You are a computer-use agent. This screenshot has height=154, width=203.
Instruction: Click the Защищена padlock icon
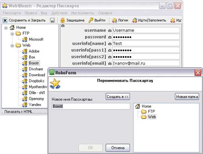coord(63,20)
